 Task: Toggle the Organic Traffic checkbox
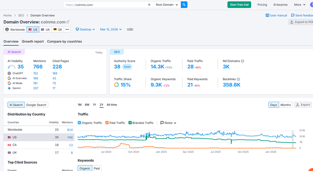tap(79, 123)
